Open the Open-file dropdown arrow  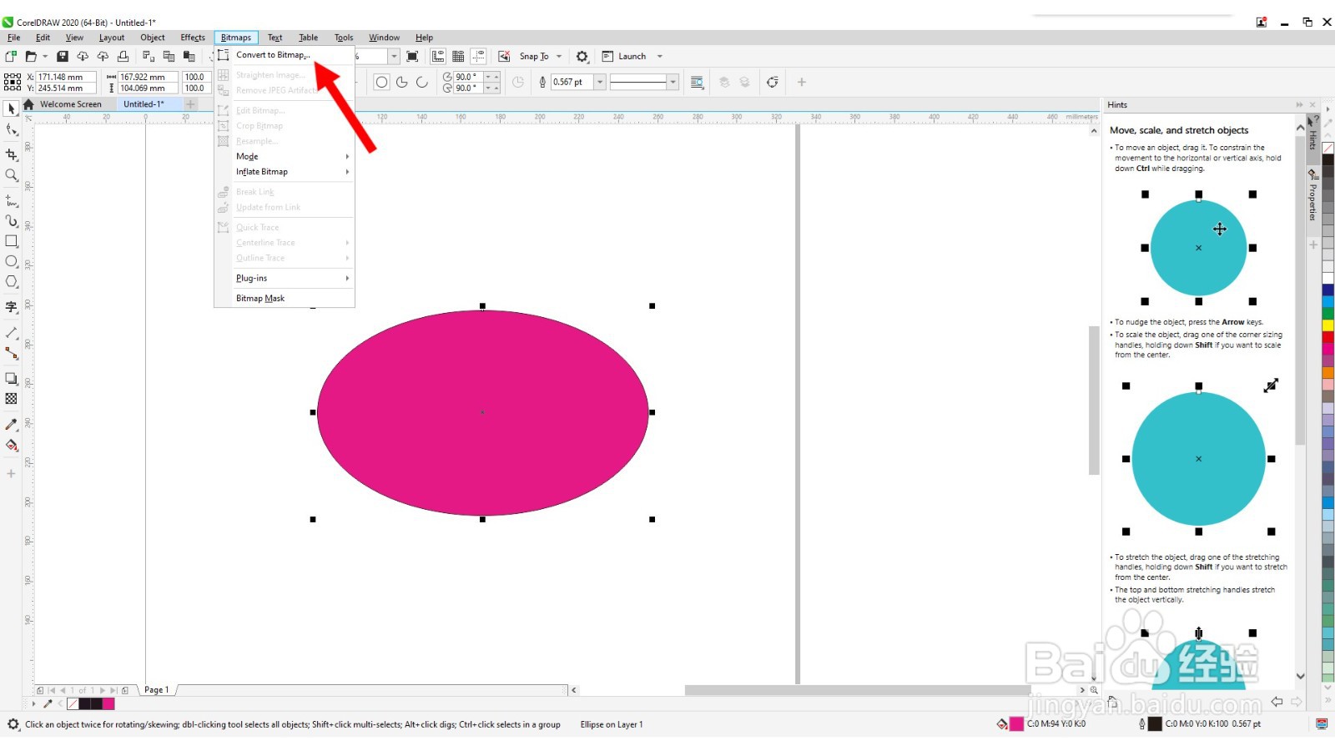coord(43,56)
